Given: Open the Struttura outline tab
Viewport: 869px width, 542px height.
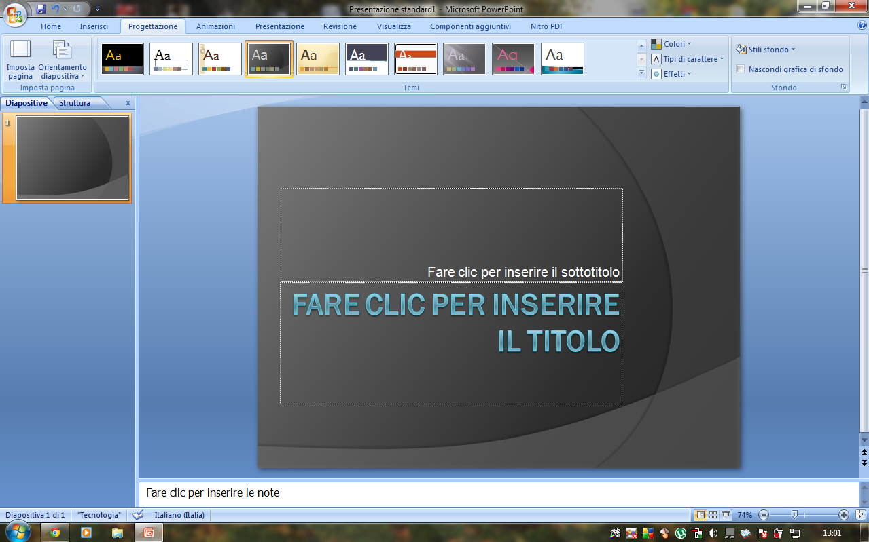Looking at the screenshot, I should 75,103.
